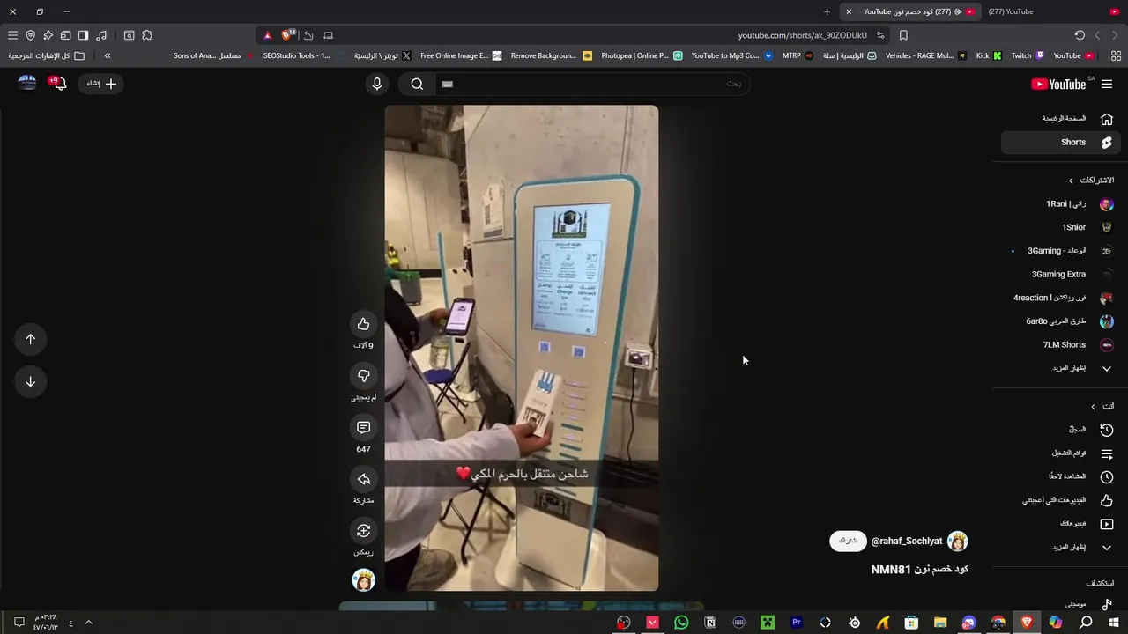Toggle YouTube guide hamburger menu
Image resolution: width=1128 pixels, height=634 pixels.
pos(1107,84)
